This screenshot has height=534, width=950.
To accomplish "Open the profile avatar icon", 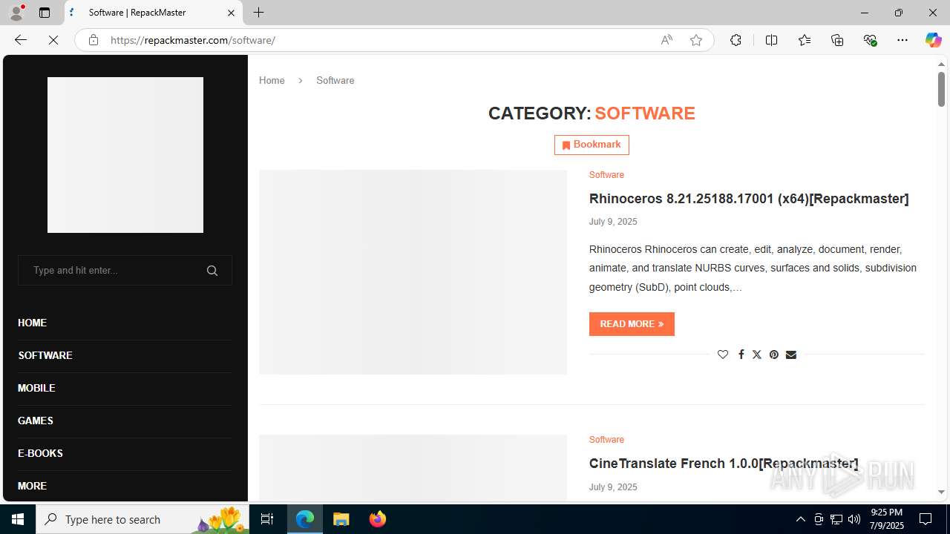I will pos(16,13).
